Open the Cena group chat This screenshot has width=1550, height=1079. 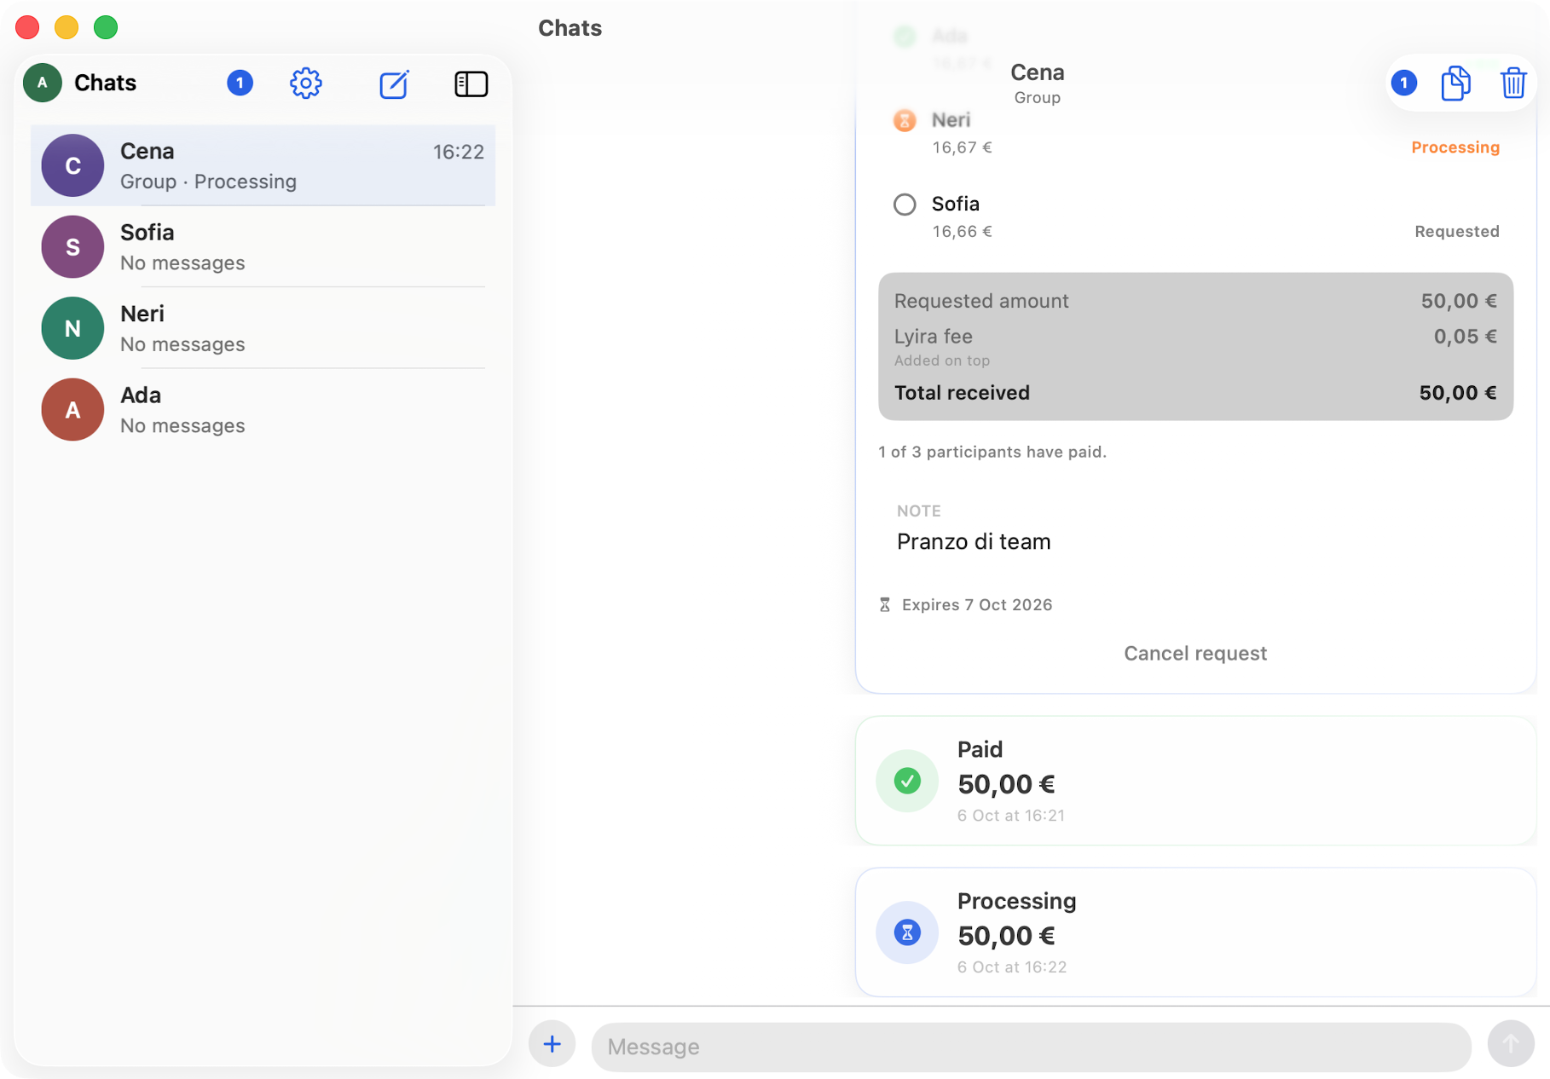pyautogui.click(x=263, y=165)
